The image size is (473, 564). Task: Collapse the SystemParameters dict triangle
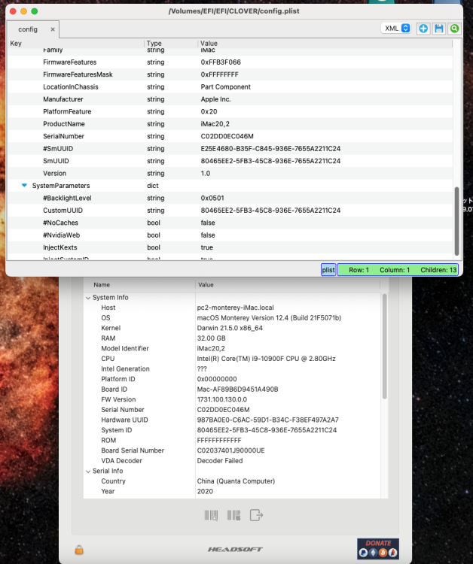tap(24, 186)
